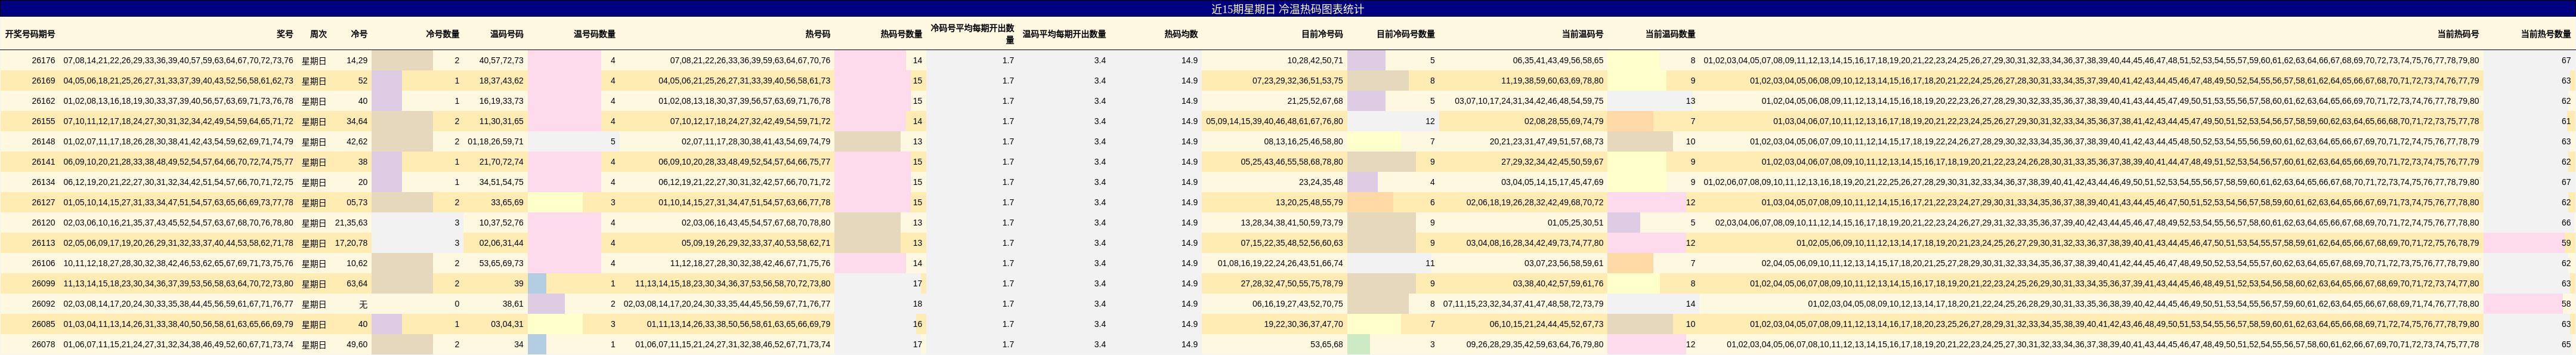Viewport: 2576px width, 355px height.
Task: Click the current hot count 66
Action: [2566, 223]
